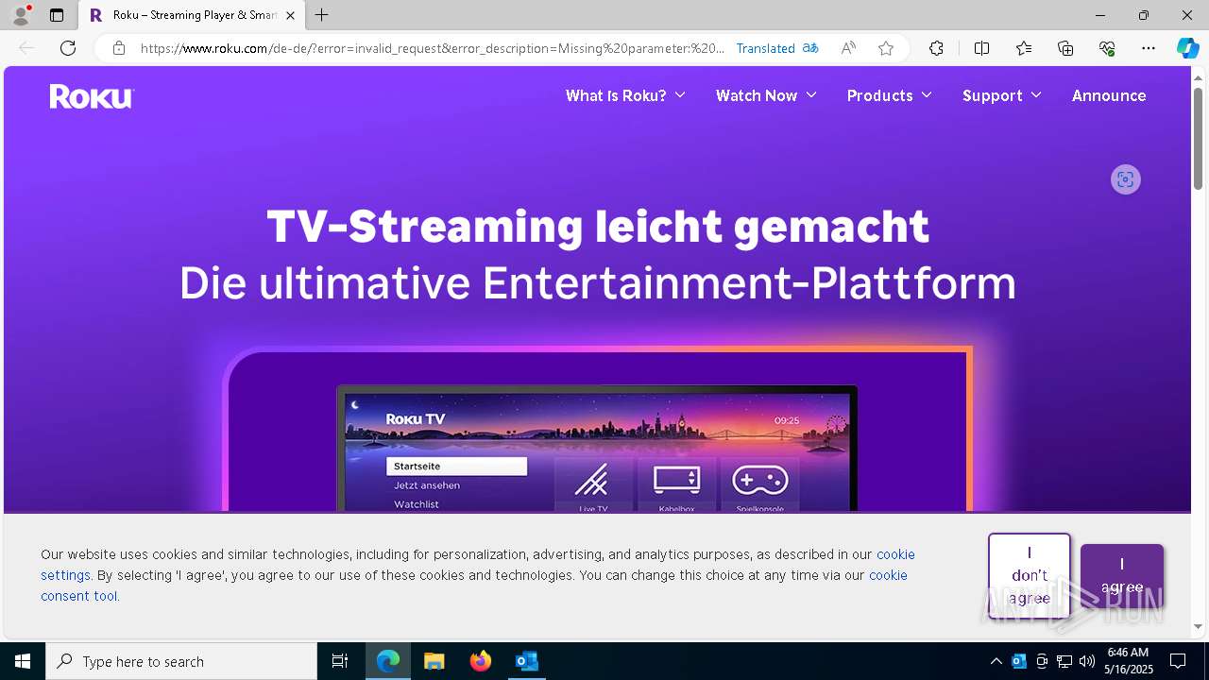Viewport: 1209px width, 680px height.
Task: Open the profile avatar
Action: click(x=21, y=15)
